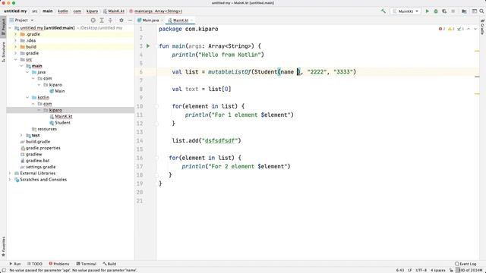Open Project panel gear settings
This screenshot has width=486, height=273.
[121, 20]
